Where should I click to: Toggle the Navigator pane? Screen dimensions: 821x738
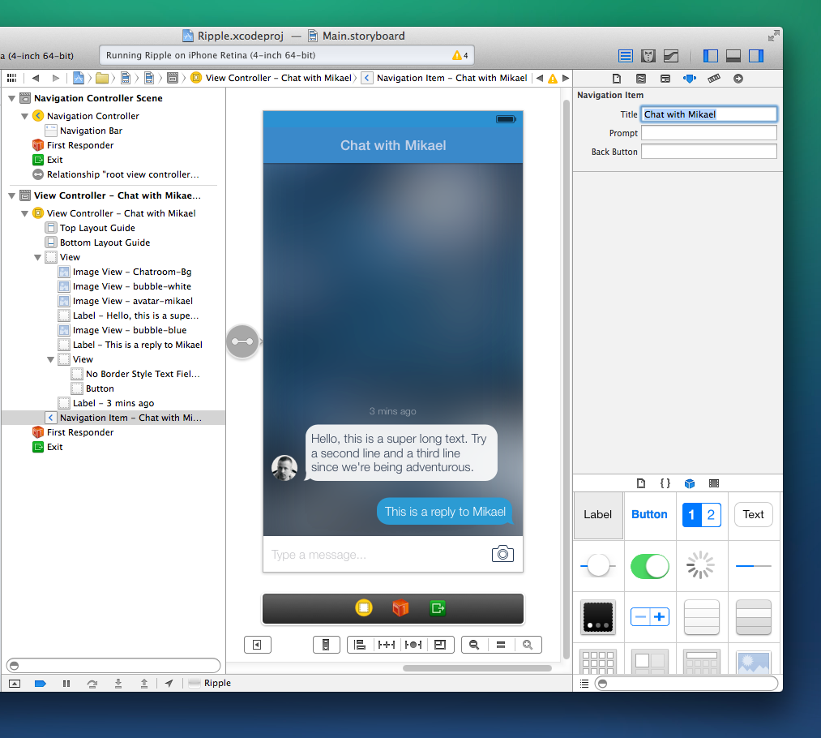point(711,55)
